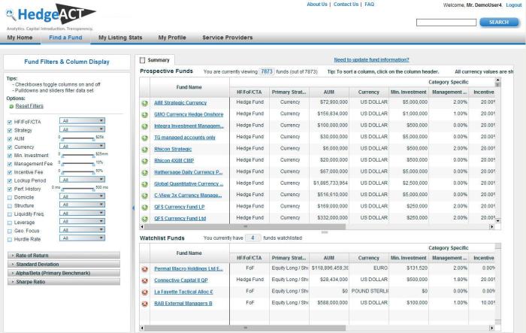Add QFS Currency Fund LP green icon
Image resolution: width=526 pixels, height=333 pixels.
pyautogui.click(x=144, y=207)
